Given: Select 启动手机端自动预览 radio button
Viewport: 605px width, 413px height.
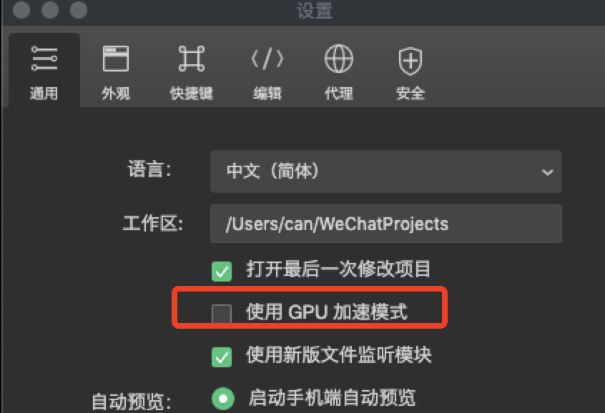Looking at the screenshot, I should point(223,398).
